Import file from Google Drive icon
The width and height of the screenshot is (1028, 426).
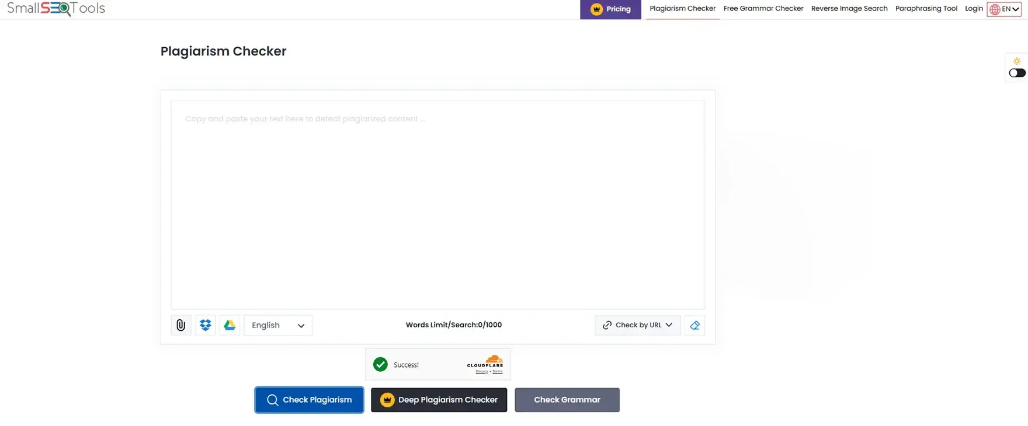230,325
